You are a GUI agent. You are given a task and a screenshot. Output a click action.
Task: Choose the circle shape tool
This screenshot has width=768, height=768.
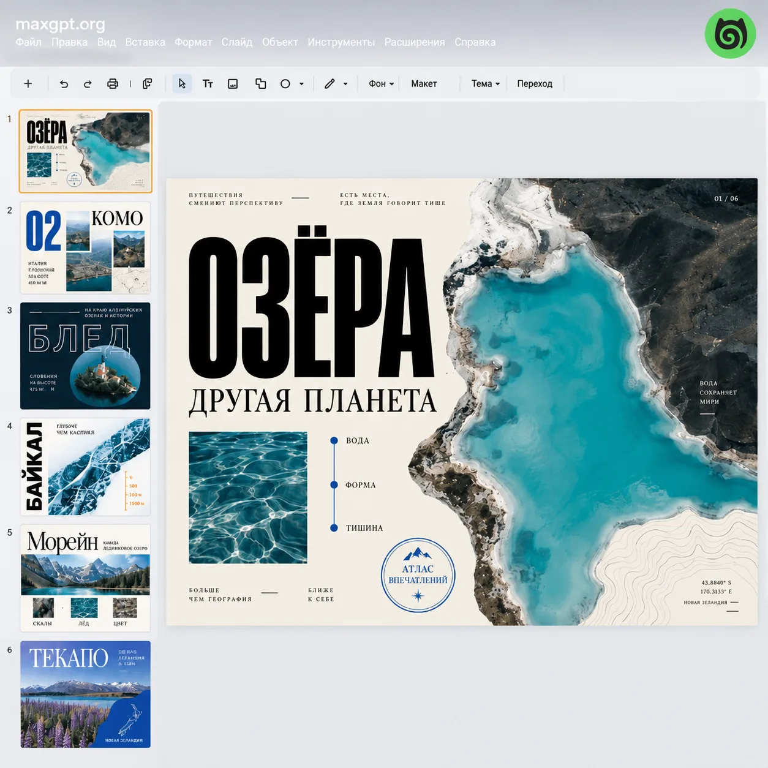[x=285, y=84]
